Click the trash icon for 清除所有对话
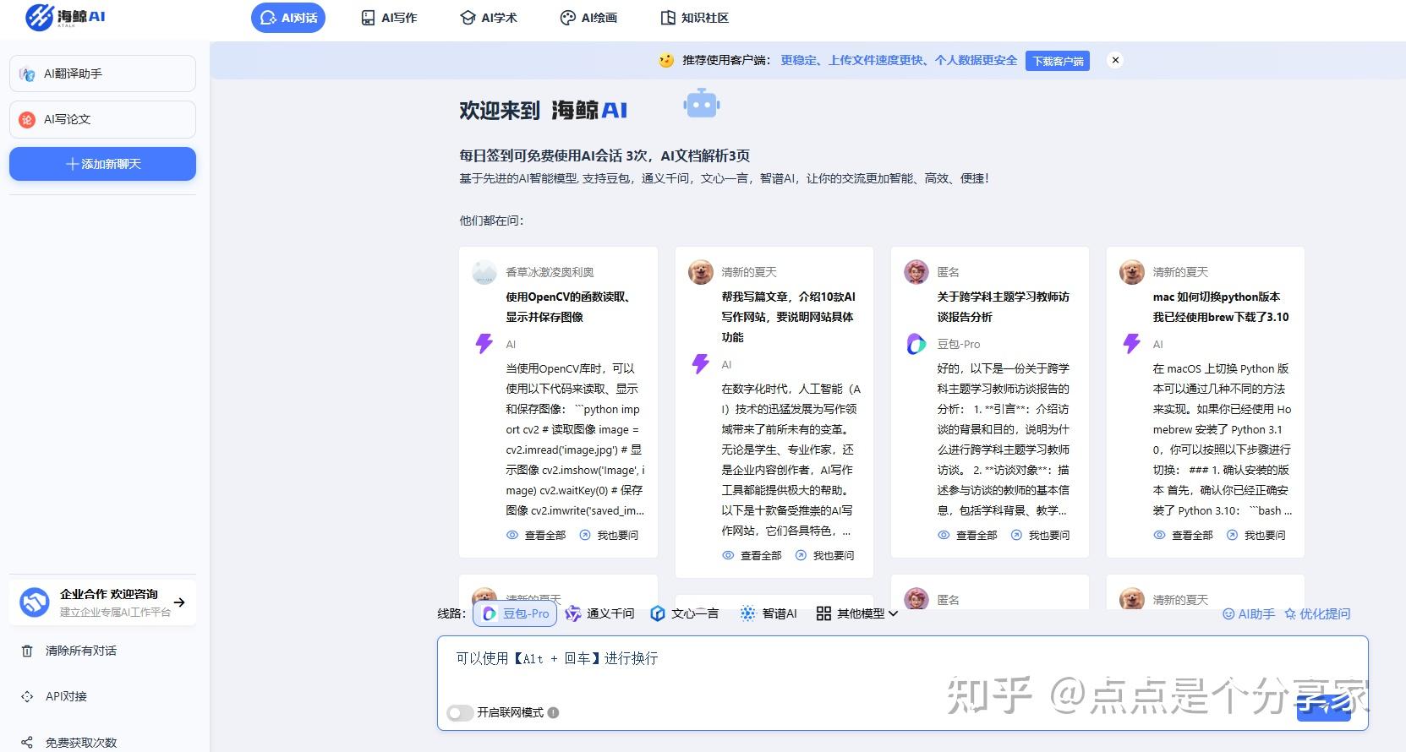Viewport: 1406px width, 752px height. pos(27,651)
